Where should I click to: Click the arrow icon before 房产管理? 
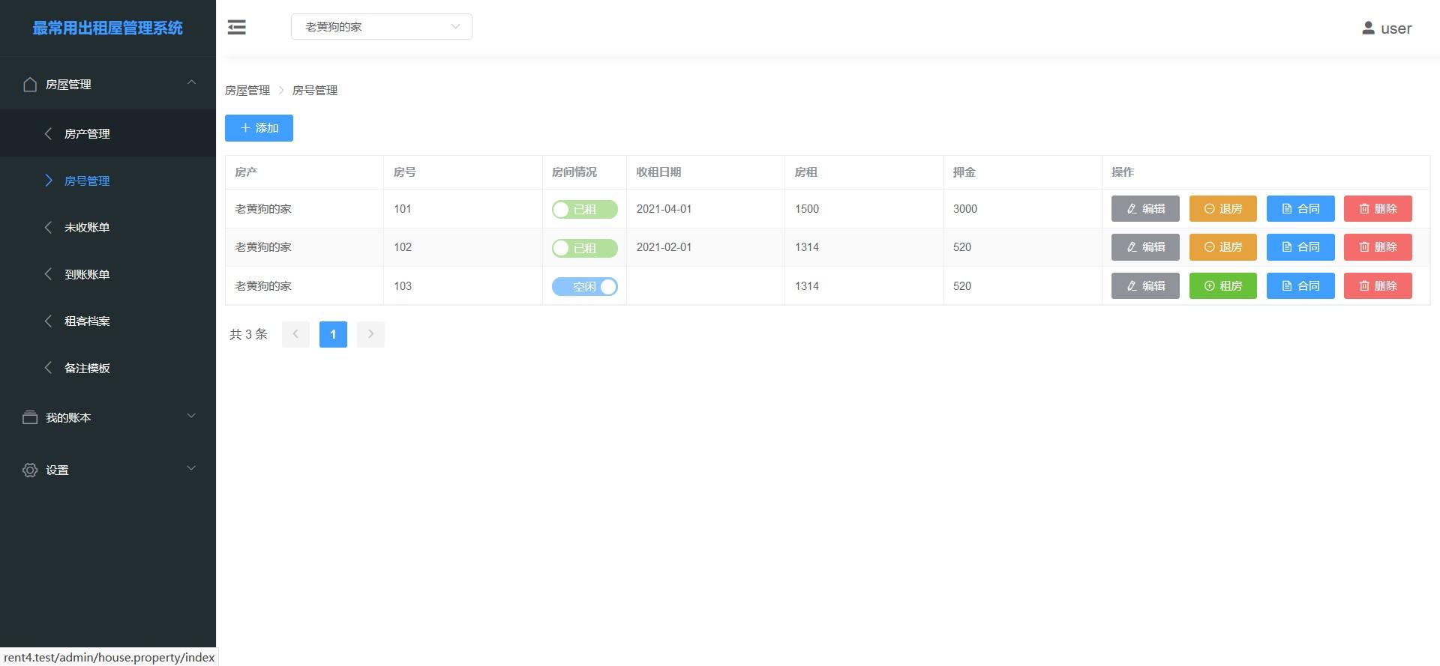pyautogui.click(x=49, y=133)
